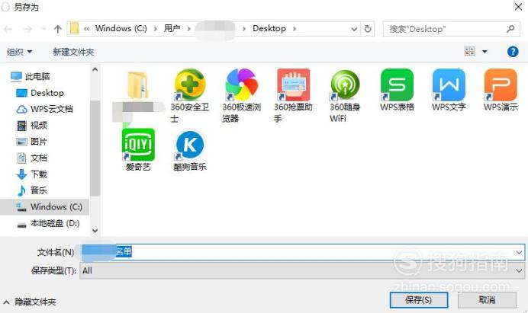Open the help question mark
The image size is (528, 313).
513,52
